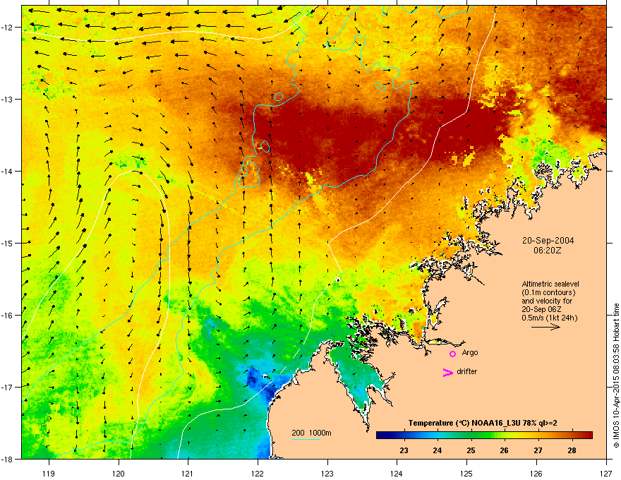Click the cyan 200 1000m contour legend line

pos(306,439)
